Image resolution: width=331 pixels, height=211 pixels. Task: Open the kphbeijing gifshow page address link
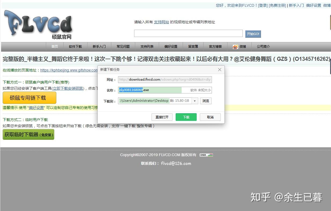point(69,70)
